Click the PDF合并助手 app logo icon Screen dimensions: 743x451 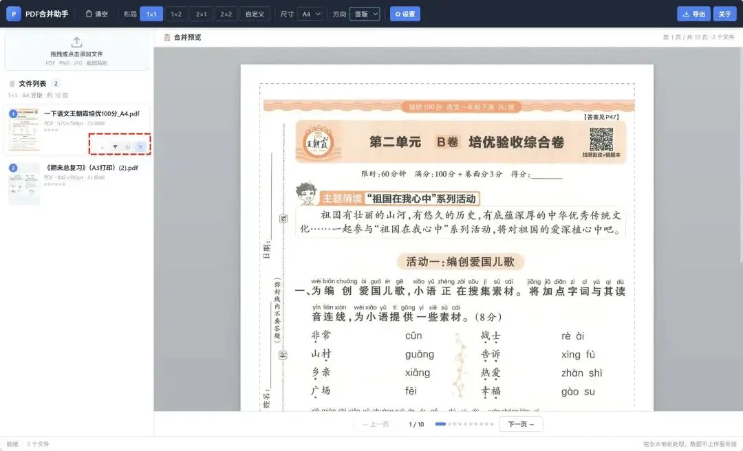pyautogui.click(x=13, y=14)
